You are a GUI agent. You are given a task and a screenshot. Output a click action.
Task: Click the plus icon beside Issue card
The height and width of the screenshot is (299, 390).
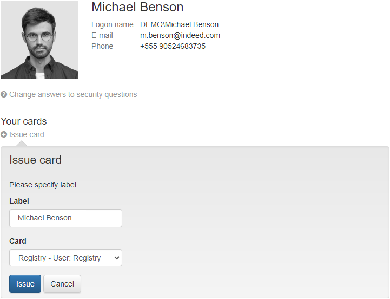(x=4, y=134)
